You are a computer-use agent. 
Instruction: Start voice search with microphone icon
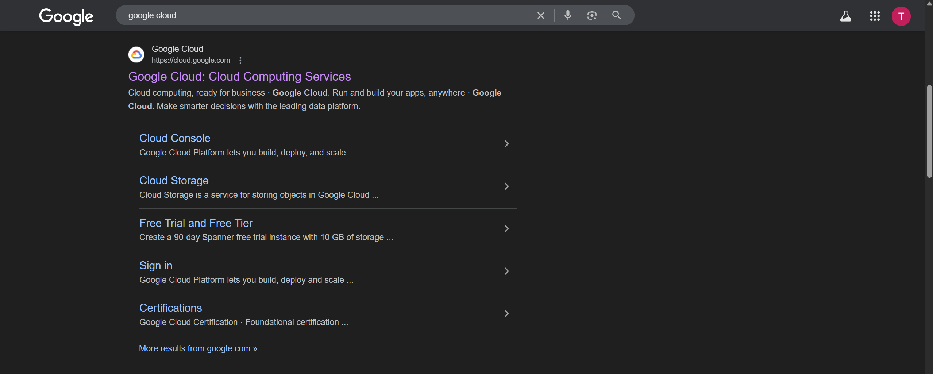pos(567,15)
